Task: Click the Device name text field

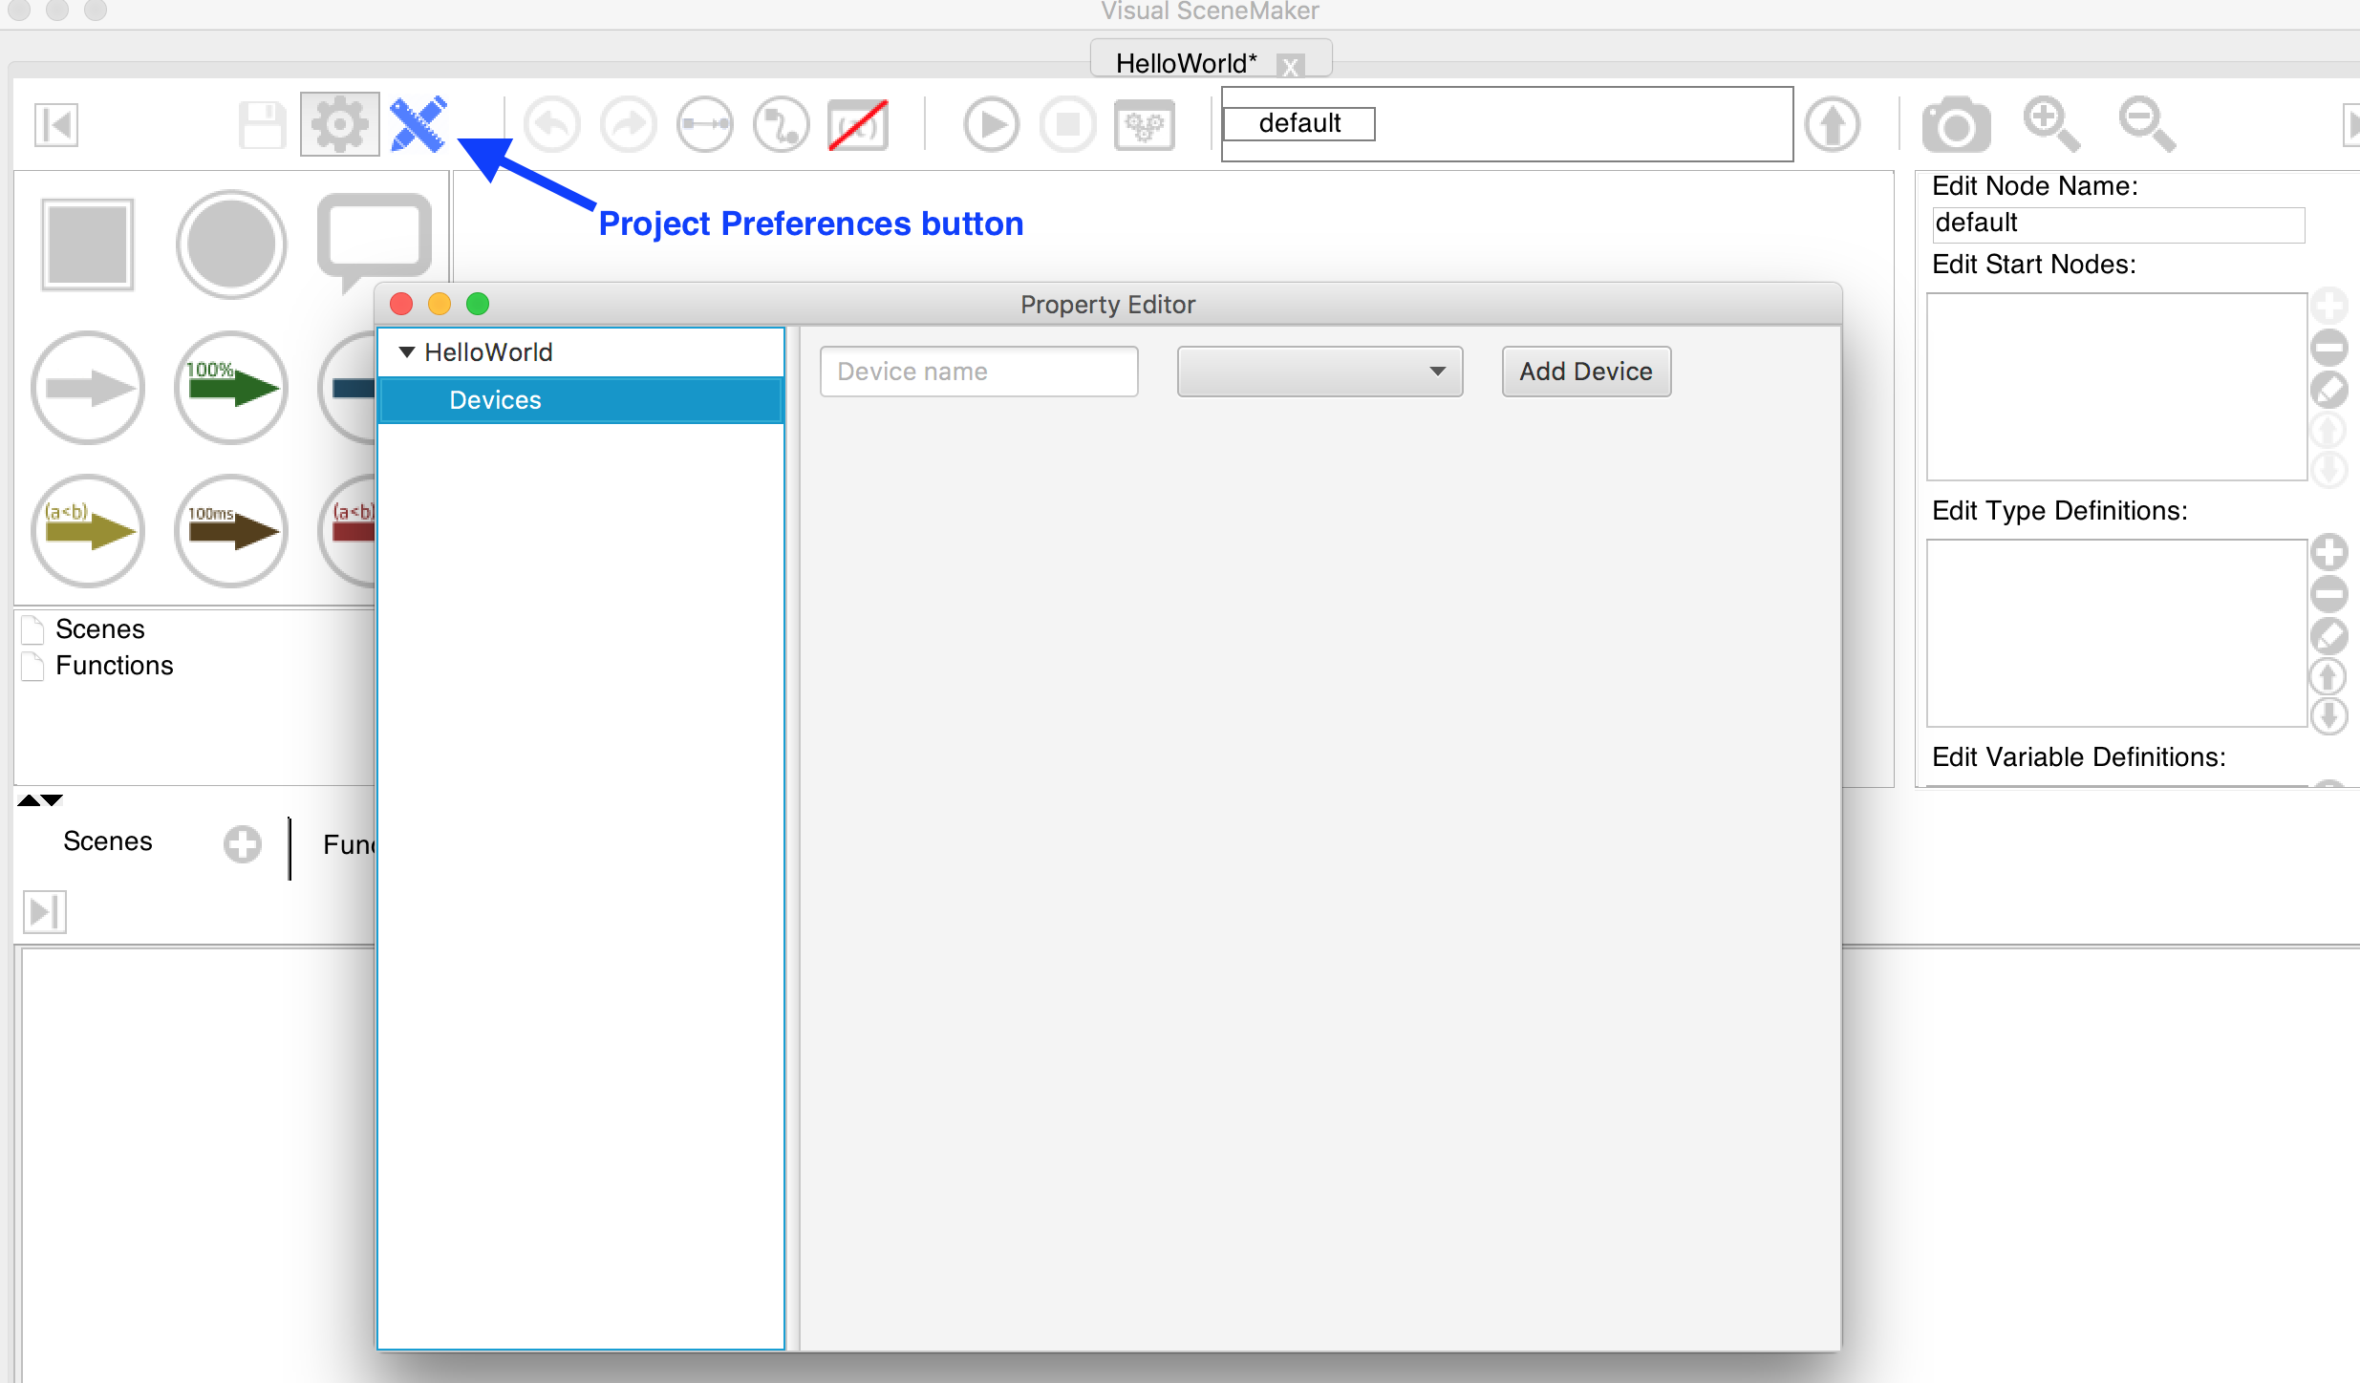Action: [x=978, y=372]
